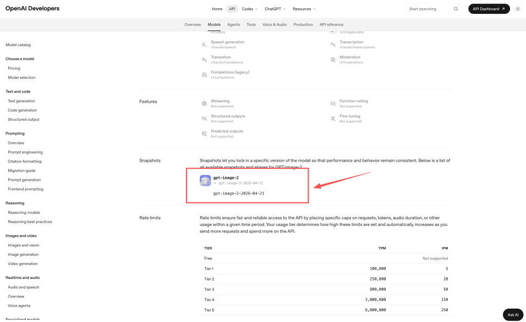Click the bold gpt-image-2 alias name
Viewport: 526px width, 322px height.
click(x=226, y=178)
